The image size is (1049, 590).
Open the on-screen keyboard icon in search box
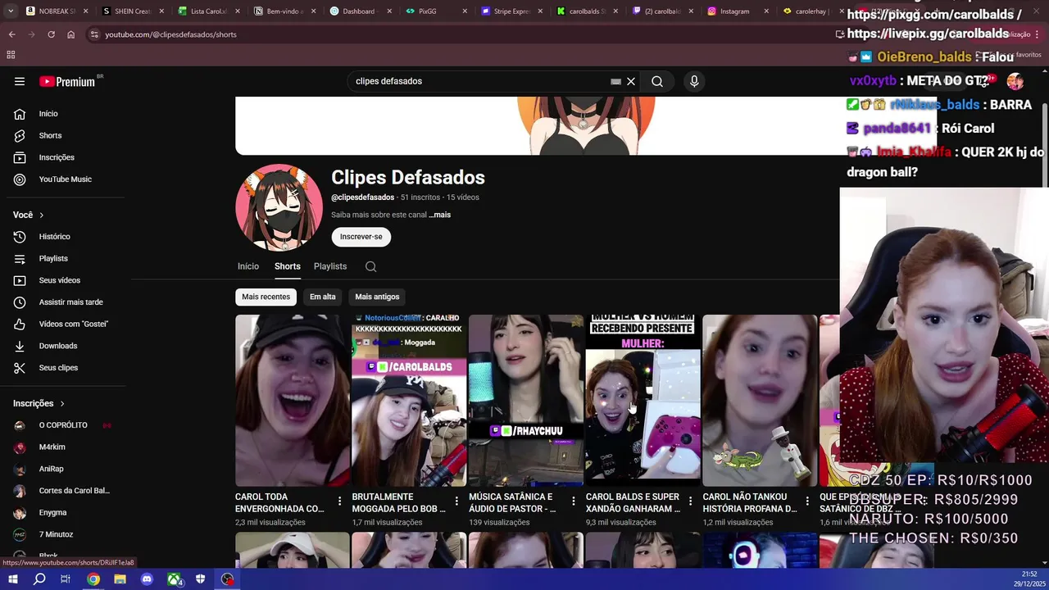click(x=615, y=81)
